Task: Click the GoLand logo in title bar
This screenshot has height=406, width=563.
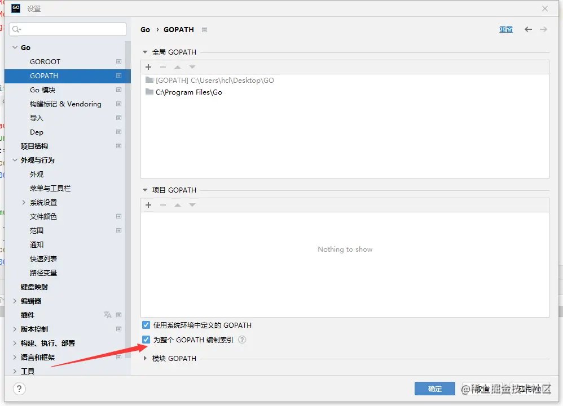Action: click(16, 8)
